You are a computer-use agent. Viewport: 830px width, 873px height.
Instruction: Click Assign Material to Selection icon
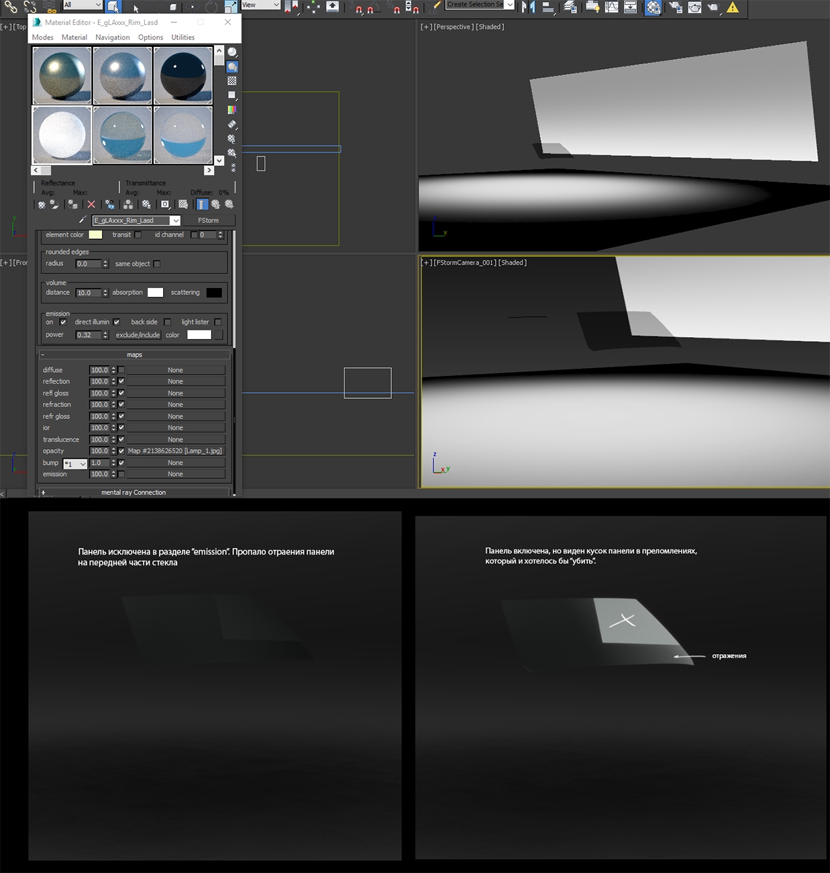(72, 204)
